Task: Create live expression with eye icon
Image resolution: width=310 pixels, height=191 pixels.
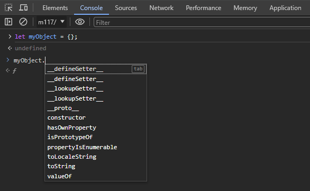Action: pos(80,22)
